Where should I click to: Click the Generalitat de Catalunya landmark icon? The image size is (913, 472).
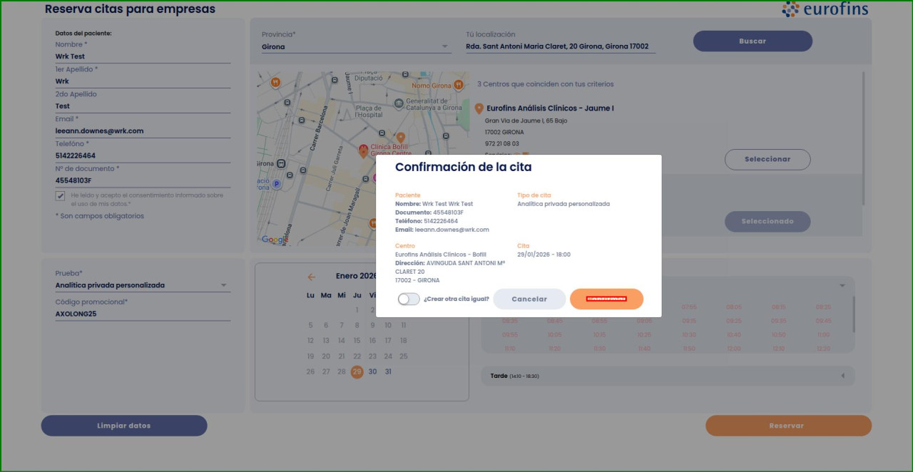point(398,103)
